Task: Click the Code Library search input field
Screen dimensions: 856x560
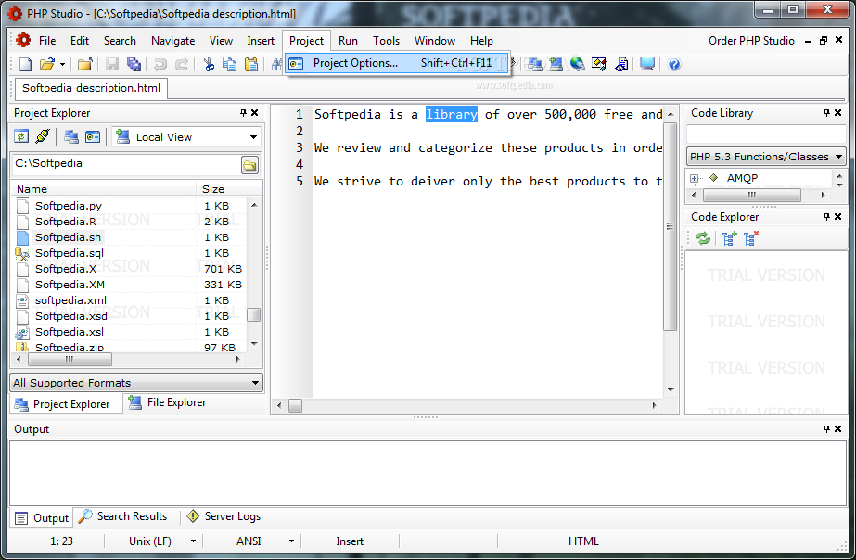Action: pos(766,134)
